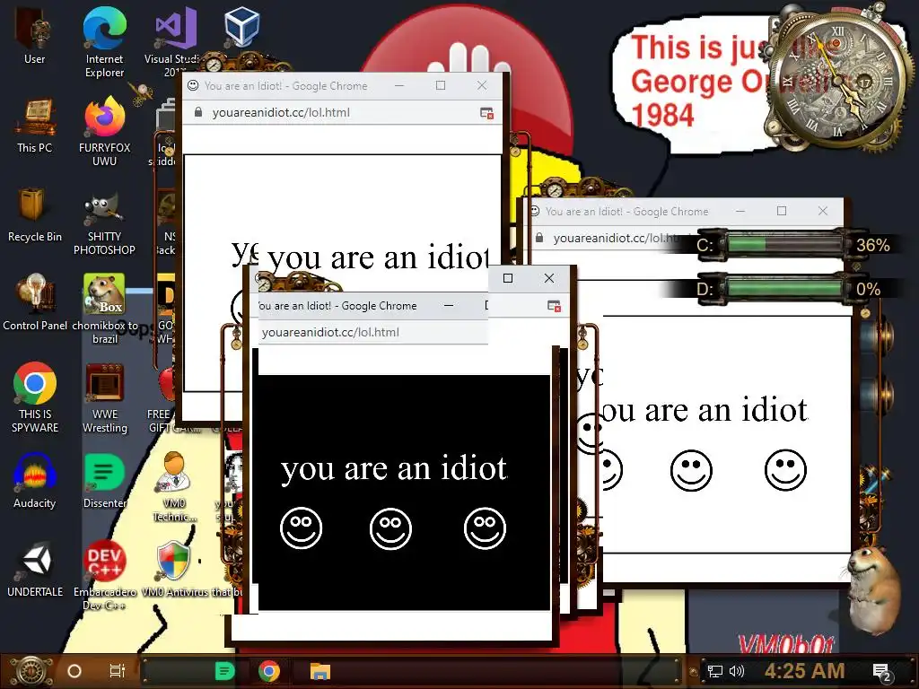This screenshot has width=919, height=689.
Task: Open Internet Explorer desktop icon
Action: 104,42
